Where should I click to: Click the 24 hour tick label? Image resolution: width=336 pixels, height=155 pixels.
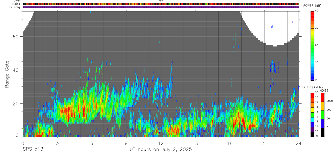(299, 143)
